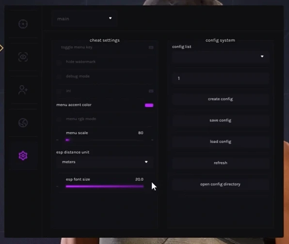This screenshot has height=244, width=289.
Task: Enable the debug mode checkbox
Action: pyautogui.click(x=59, y=76)
